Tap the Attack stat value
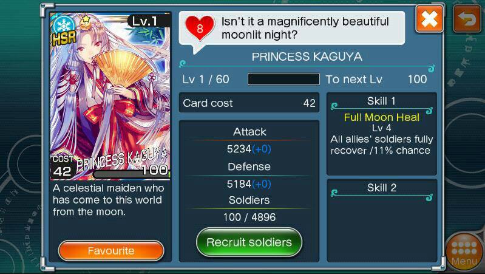 tap(249, 149)
